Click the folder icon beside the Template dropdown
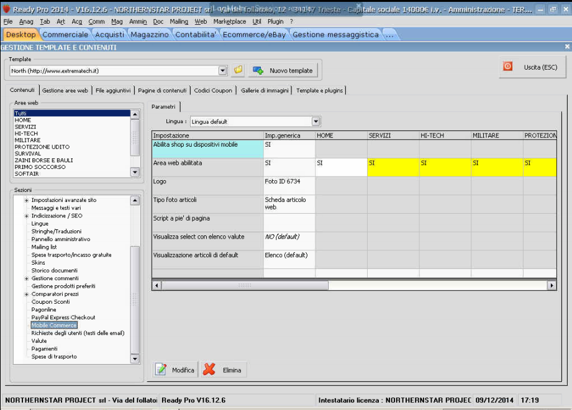Viewport: 572px width, 410px height. [x=238, y=70]
